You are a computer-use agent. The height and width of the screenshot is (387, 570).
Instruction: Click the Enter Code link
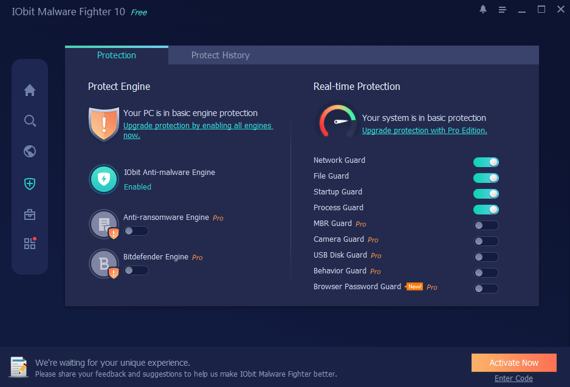click(x=513, y=378)
